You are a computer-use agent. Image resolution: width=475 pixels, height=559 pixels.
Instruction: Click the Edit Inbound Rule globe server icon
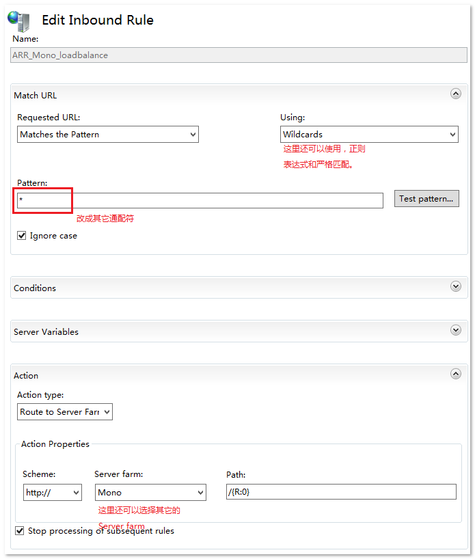click(x=18, y=21)
